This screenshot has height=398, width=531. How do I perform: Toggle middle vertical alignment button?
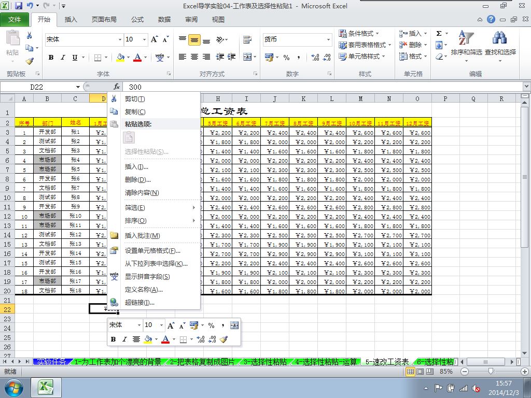pos(194,40)
